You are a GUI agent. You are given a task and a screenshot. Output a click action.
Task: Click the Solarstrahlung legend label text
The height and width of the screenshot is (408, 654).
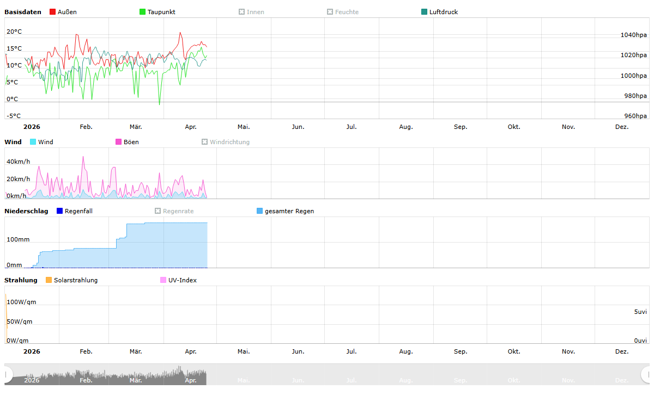pos(76,280)
